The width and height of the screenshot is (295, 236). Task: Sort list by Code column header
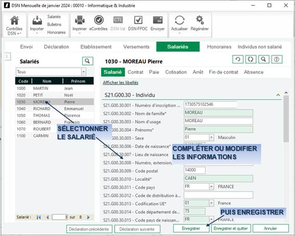24,81
